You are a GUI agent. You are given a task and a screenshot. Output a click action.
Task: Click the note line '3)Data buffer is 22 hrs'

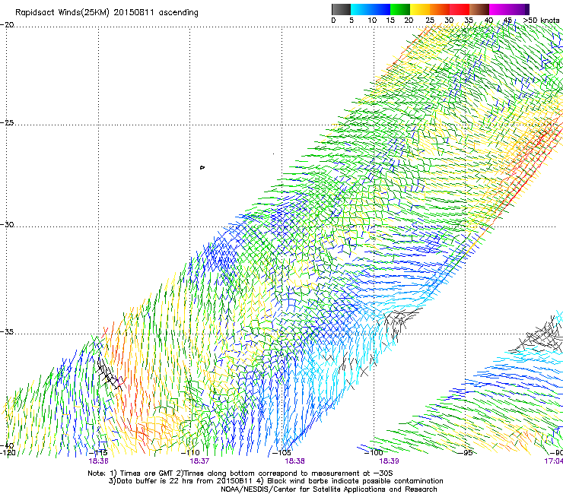(x=275, y=481)
